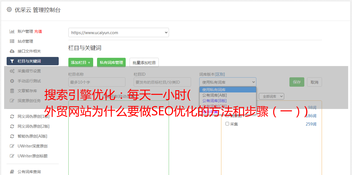Click the 批量添加栏目 button
This screenshot has height=175, width=352.
pos(144,62)
